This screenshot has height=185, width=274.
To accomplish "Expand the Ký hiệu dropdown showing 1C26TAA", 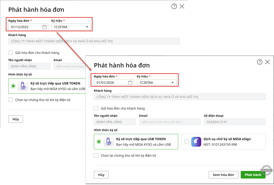I will tap(172, 82).
